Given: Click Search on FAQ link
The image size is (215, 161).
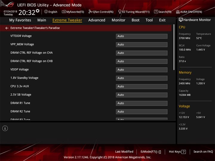Looking at the screenshot, I should (x=203, y=152).
